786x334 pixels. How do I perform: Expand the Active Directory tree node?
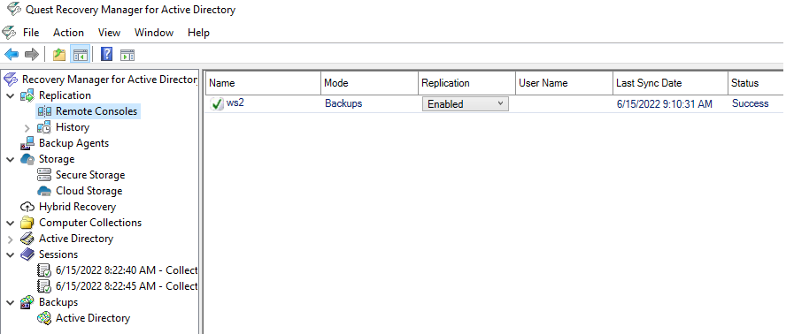[x=11, y=239]
